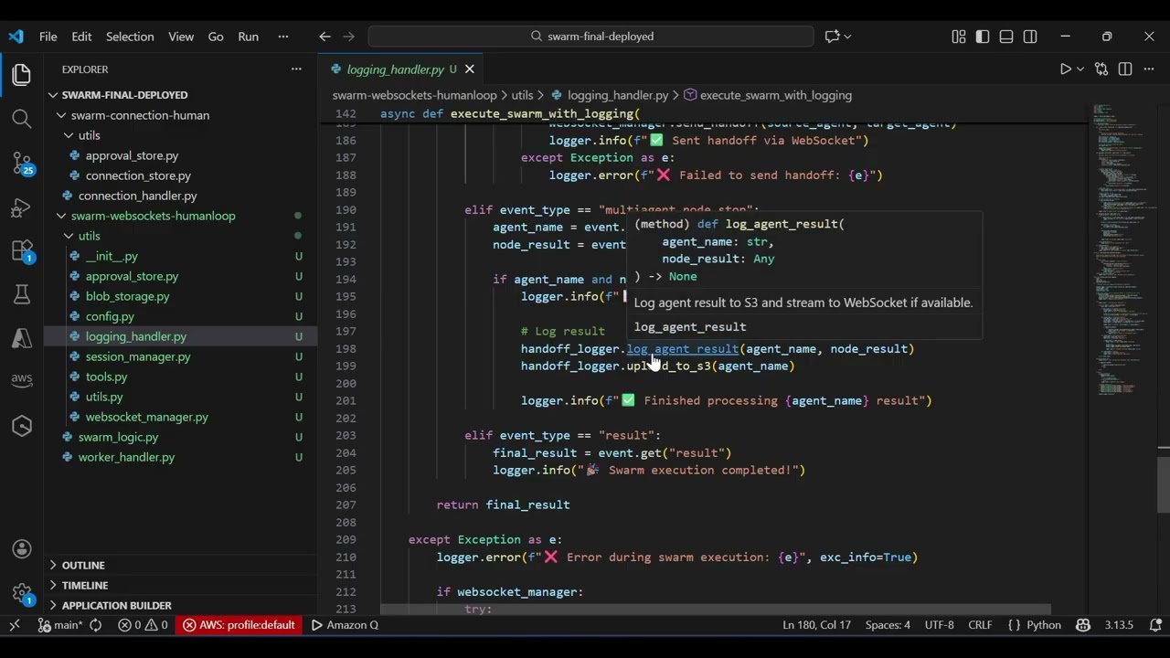Screen dimensions: 1170x658
Task: Change CRLF end of line setting
Action: pos(980,625)
